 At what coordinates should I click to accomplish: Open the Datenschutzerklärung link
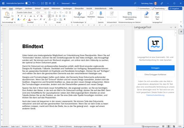click(x=155, y=95)
